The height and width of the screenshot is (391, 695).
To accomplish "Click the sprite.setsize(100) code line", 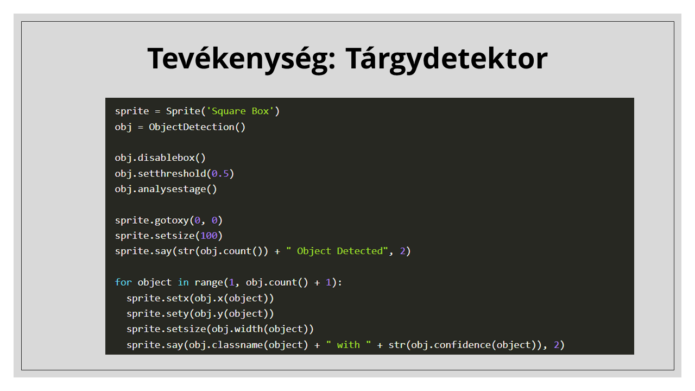I will [x=169, y=236].
